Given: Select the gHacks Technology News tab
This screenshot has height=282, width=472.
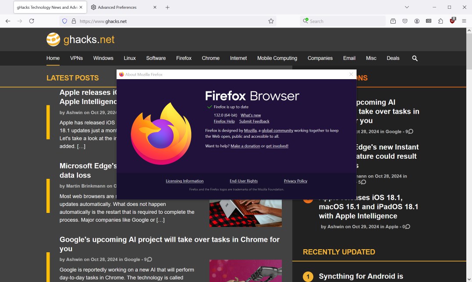Looking at the screenshot, I should pyautogui.click(x=50, y=7).
